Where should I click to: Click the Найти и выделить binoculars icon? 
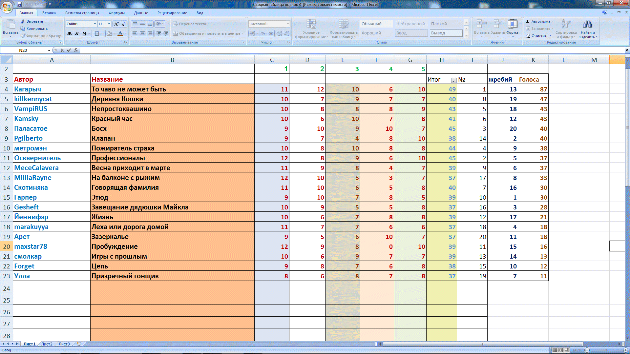coord(587,24)
